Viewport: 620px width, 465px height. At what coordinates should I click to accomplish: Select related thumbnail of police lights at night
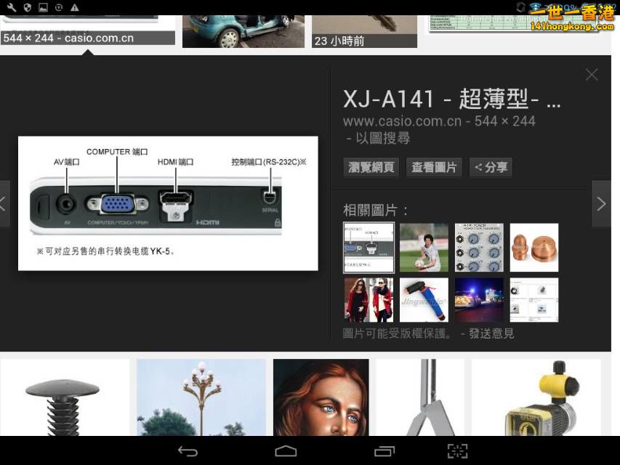pyautogui.click(x=479, y=300)
